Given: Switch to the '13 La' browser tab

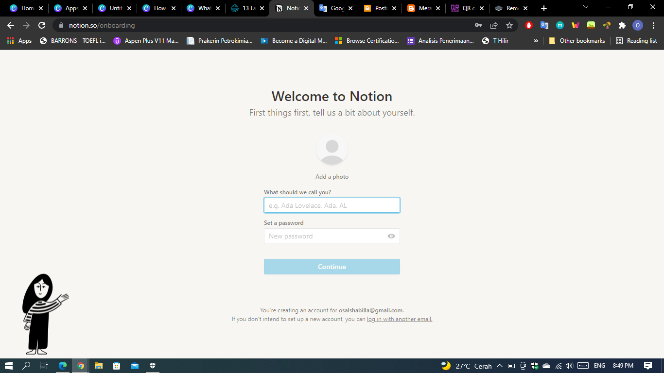Looking at the screenshot, I should coord(248,8).
